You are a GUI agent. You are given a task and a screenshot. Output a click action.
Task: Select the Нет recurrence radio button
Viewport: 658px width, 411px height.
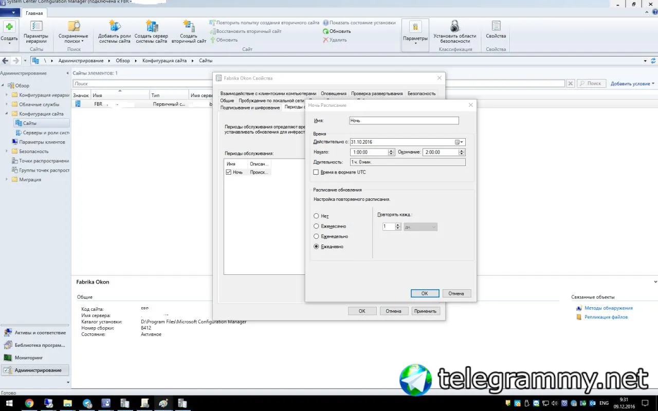point(316,216)
